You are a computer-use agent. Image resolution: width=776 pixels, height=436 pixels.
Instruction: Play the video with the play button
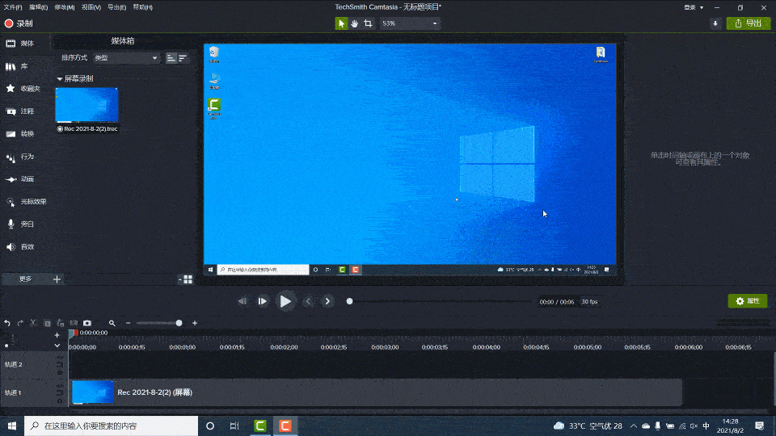[285, 301]
